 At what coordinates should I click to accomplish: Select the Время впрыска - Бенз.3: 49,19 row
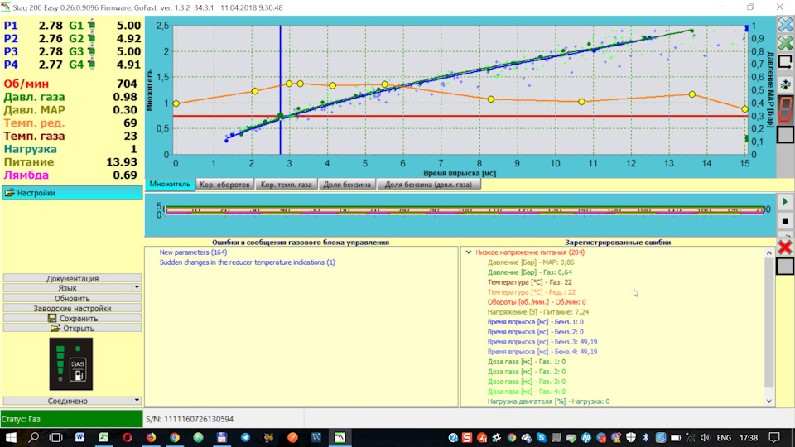542,342
